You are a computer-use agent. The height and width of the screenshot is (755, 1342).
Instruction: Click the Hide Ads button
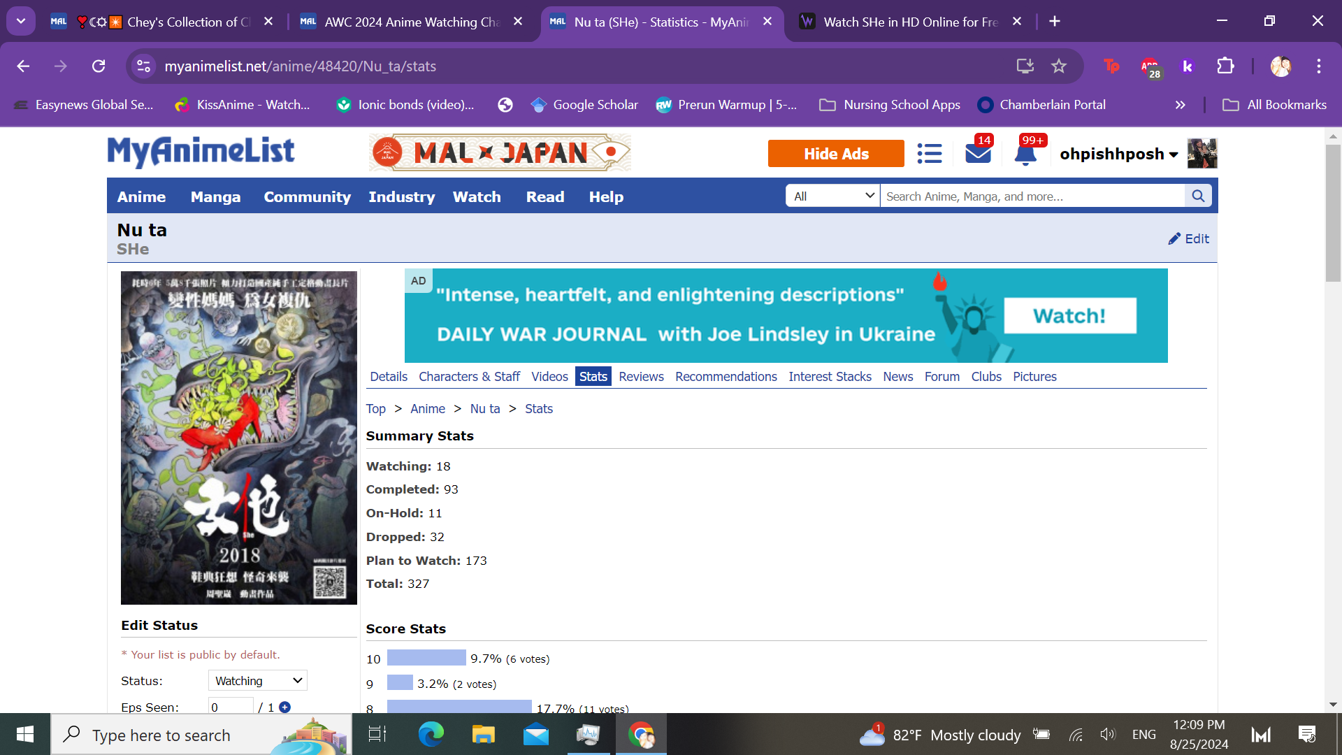pos(836,154)
